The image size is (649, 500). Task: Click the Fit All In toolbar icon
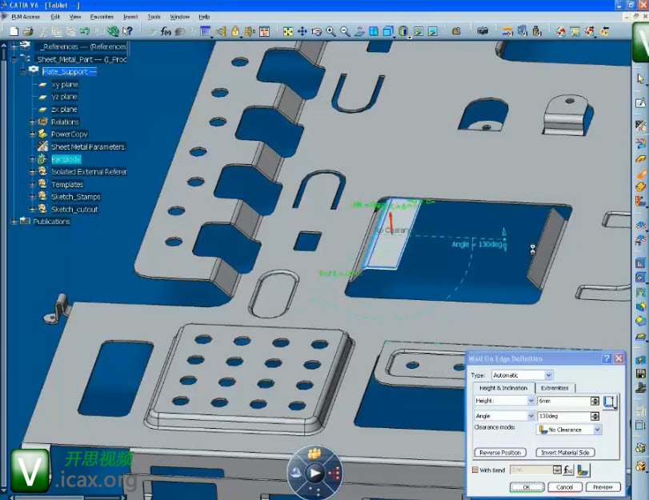[288, 32]
